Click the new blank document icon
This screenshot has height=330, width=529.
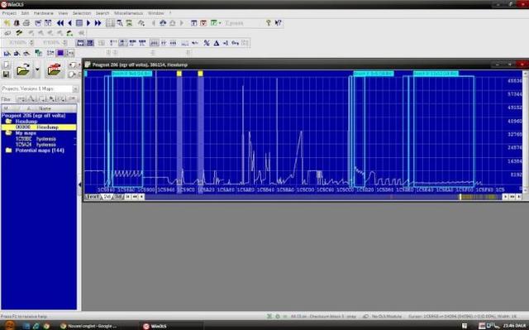pyautogui.click(x=6, y=65)
